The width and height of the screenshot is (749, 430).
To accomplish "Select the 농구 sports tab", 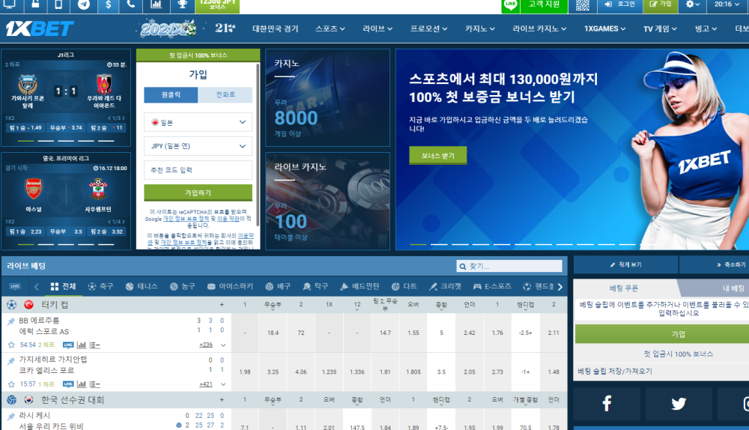I will [x=183, y=286].
